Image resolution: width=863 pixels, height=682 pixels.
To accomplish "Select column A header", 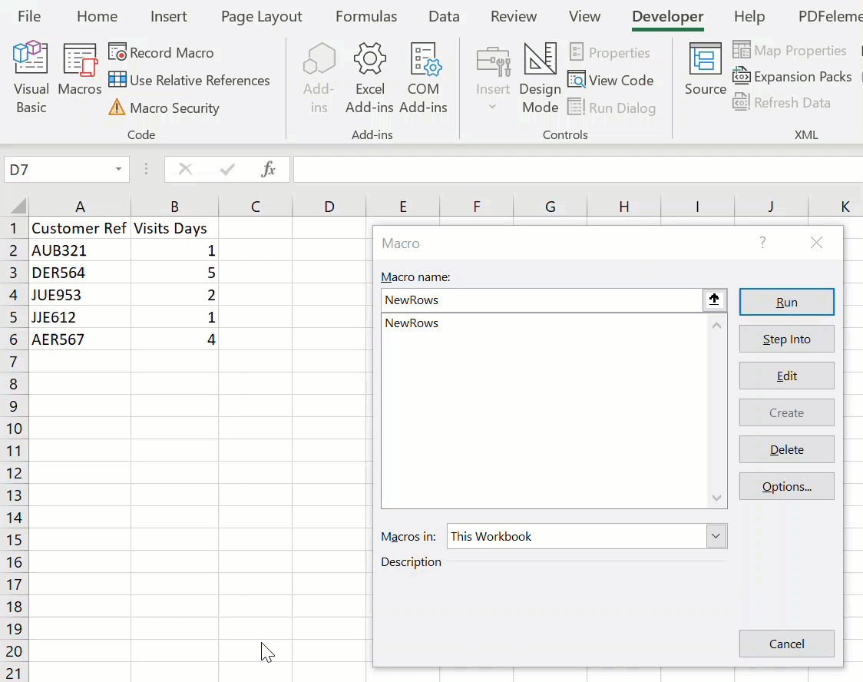I will point(80,207).
